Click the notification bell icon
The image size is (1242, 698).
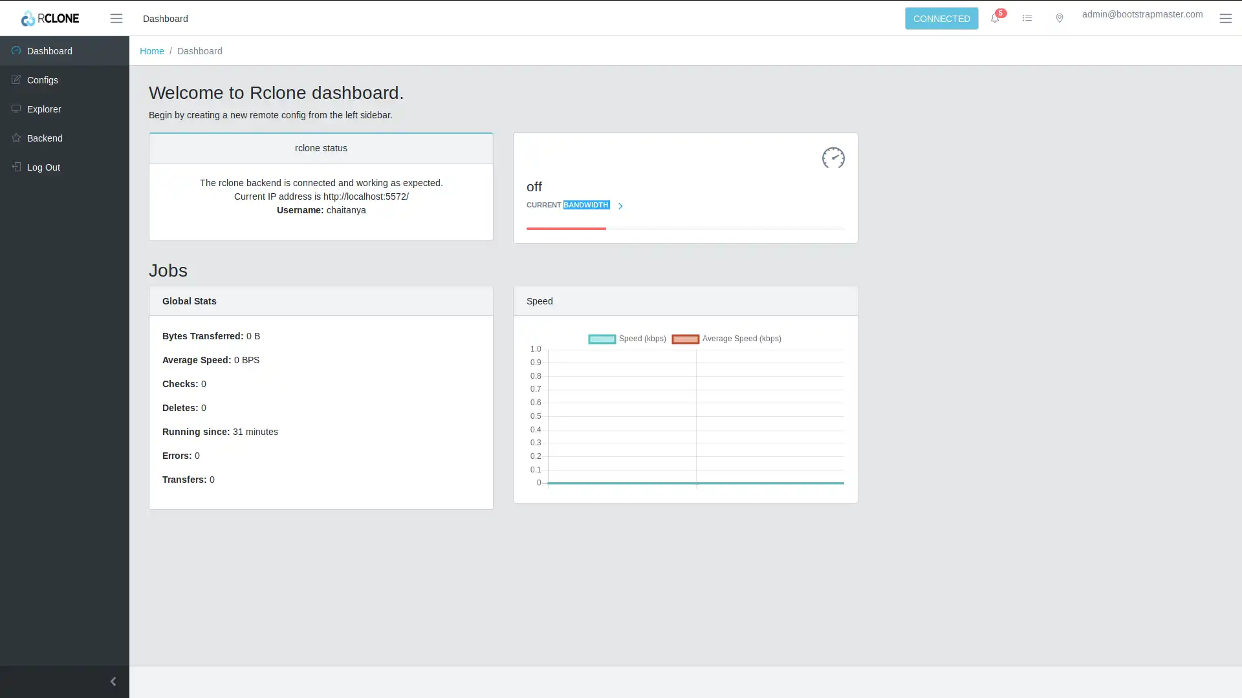(995, 19)
